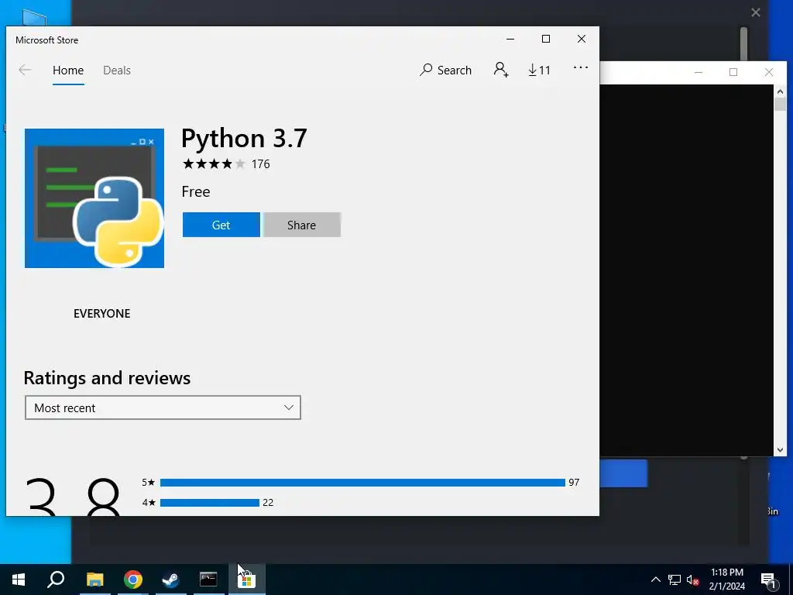This screenshot has width=793, height=595.
Task: Open the Home tab in Microsoft Store
Action: 68,71
